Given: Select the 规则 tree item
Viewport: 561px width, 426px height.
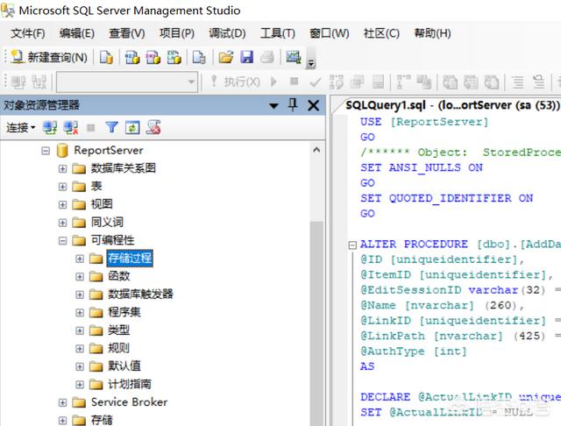Looking at the screenshot, I should pyautogui.click(x=119, y=348).
